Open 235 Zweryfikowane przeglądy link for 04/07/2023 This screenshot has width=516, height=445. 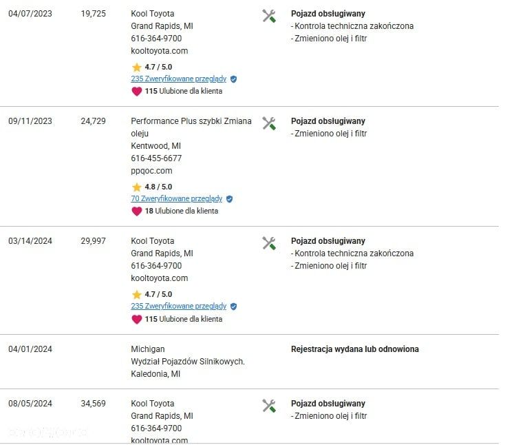click(179, 79)
